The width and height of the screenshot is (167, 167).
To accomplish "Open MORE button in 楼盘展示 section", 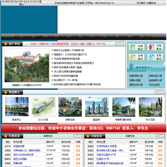I will coord(159,92).
